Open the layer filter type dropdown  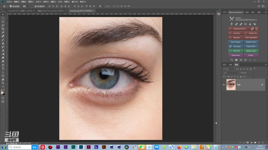pyautogui.click(x=228, y=69)
